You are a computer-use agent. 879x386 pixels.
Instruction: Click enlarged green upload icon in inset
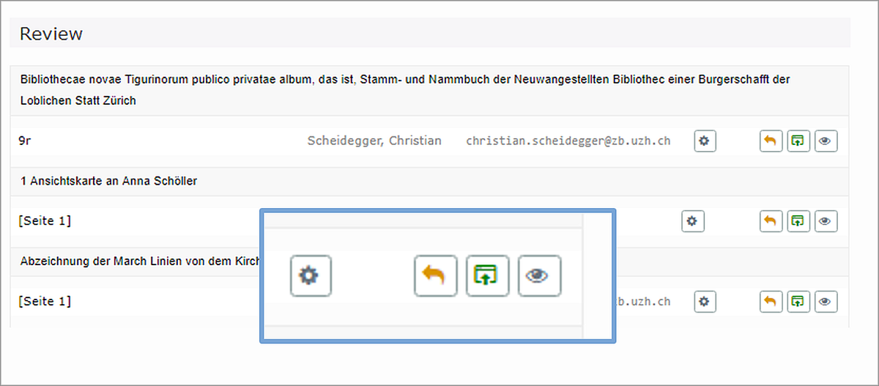[x=487, y=276]
